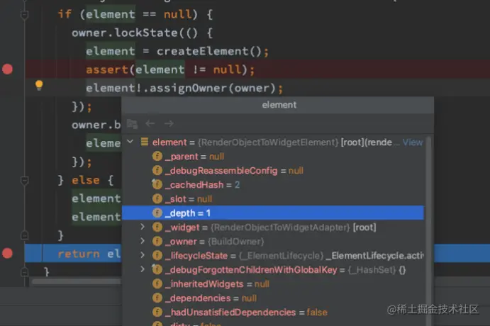Toggle breakpoint on the return line

pos(8,253)
